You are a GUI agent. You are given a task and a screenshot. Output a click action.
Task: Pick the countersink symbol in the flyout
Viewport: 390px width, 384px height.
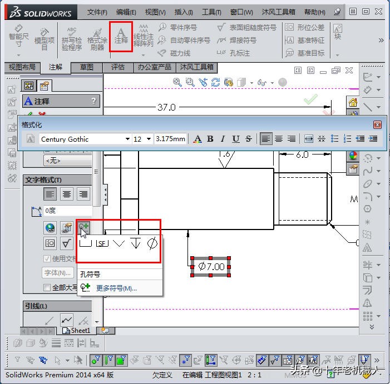(119, 243)
